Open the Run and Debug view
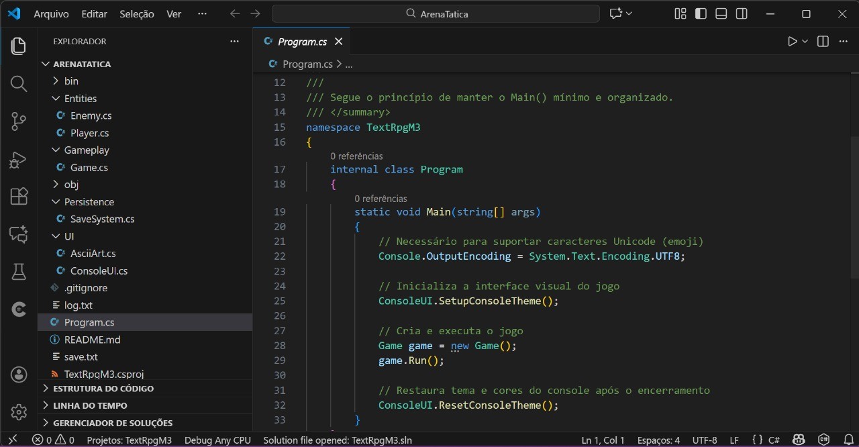The width and height of the screenshot is (859, 447). 19,160
